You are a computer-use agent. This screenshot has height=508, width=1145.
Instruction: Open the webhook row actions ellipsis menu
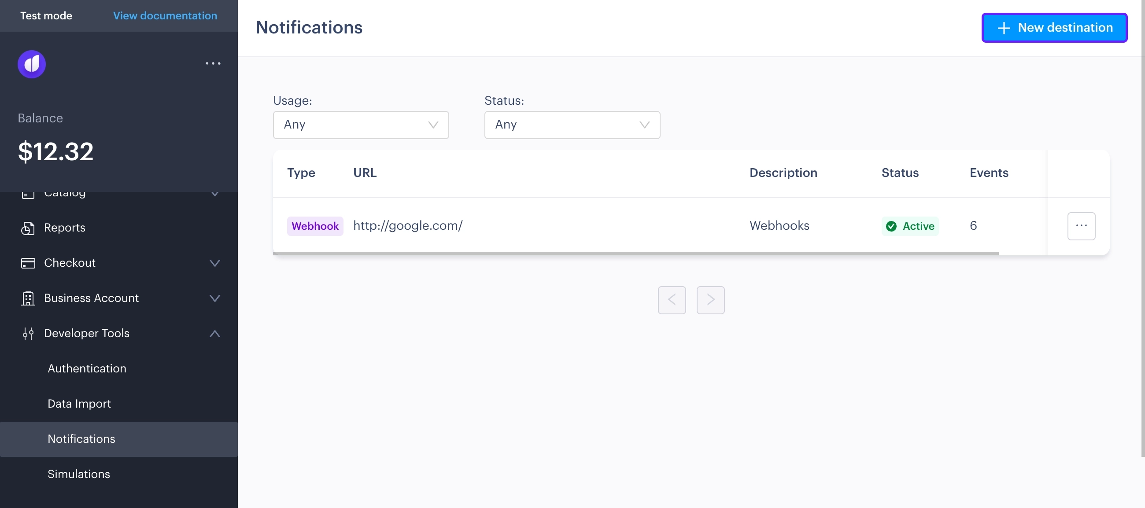click(x=1082, y=226)
